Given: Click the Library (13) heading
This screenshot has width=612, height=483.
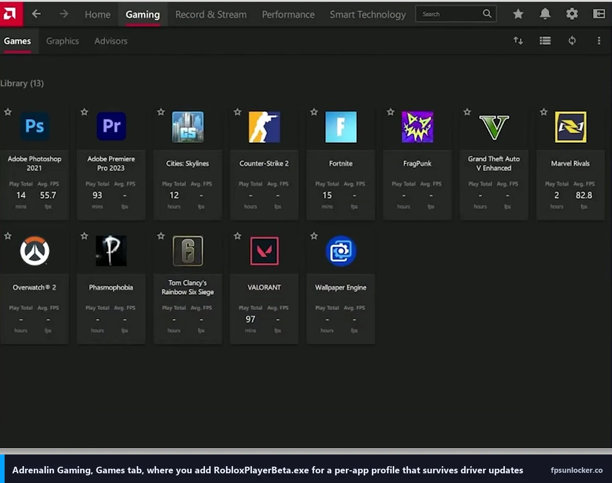Looking at the screenshot, I should pos(22,83).
